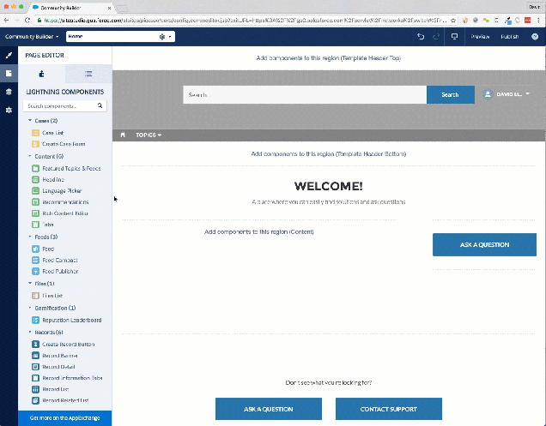The image size is (546, 426).
Task: Switch to the Page Structure tab
Action: pos(88,75)
